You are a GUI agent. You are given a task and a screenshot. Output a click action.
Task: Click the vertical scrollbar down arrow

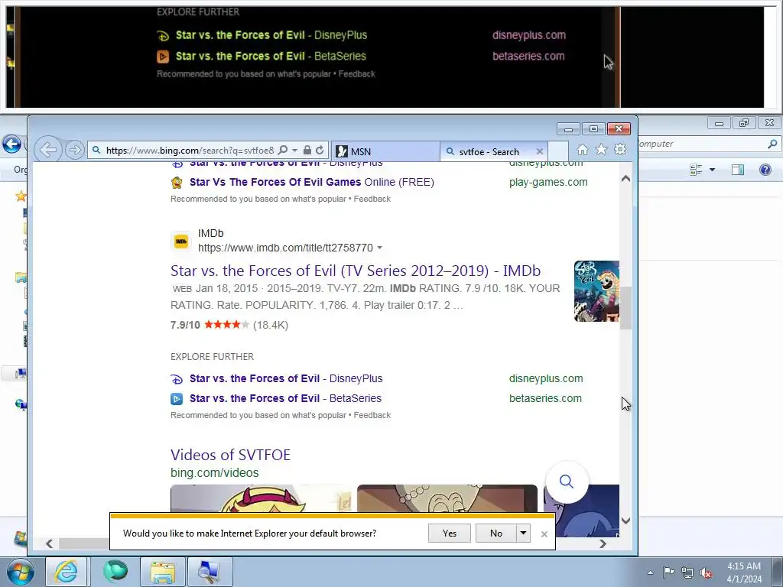(x=625, y=521)
